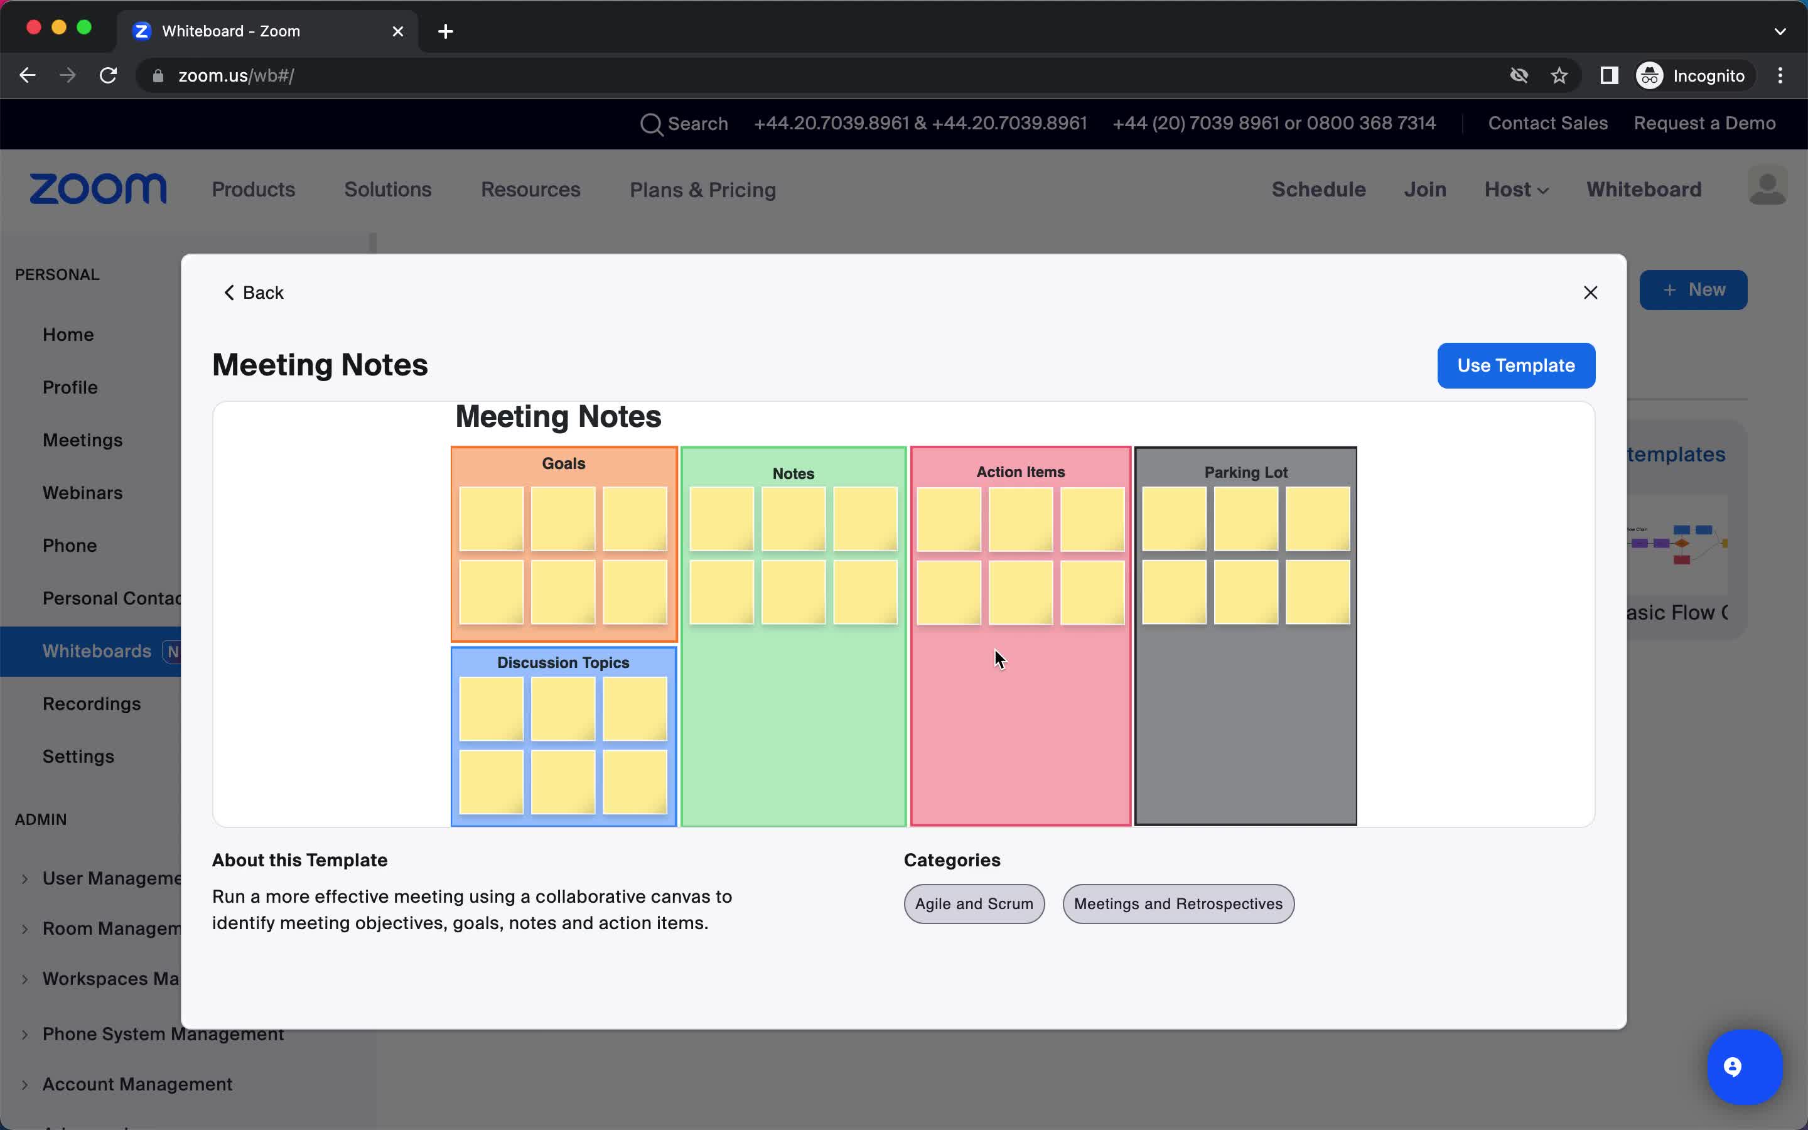Image resolution: width=1808 pixels, height=1130 pixels.
Task: Expand the Room Management section
Action: coord(24,927)
